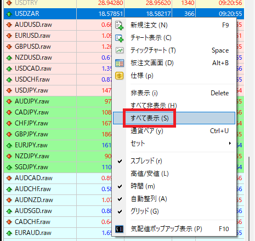This screenshot has height=241, width=255.
Task: Choose 仕様 (p) menu entry
Action: coord(174,76)
